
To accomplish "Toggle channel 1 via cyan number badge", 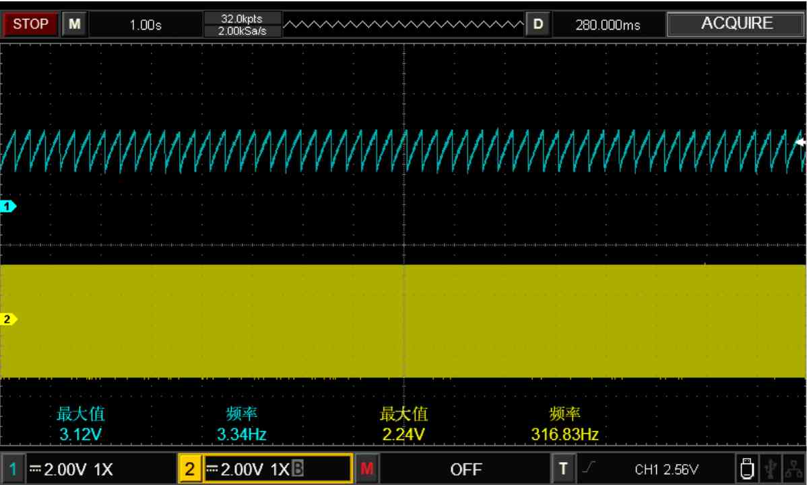I will pos(13,469).
